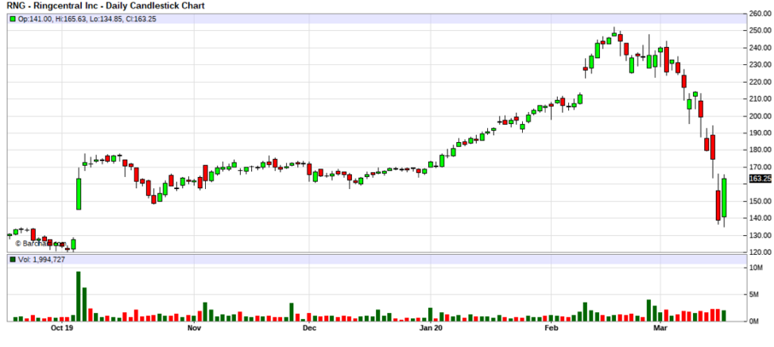Click the green OHLC legend square
Viewport: 774px width, 347px height.
[13, 19]
